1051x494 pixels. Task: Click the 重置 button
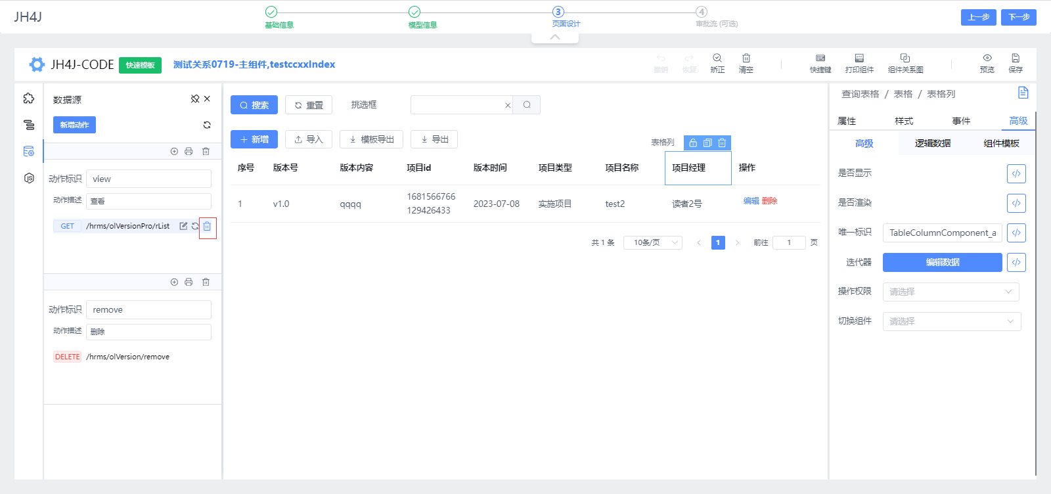(309, 105)
